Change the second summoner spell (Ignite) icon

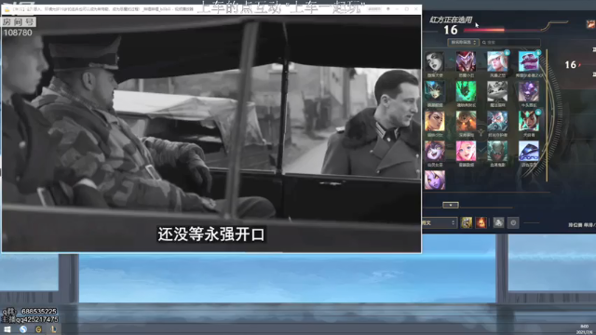click(x=481, y=222)
